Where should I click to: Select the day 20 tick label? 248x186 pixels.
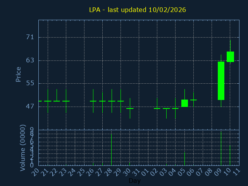pos(36,172)
